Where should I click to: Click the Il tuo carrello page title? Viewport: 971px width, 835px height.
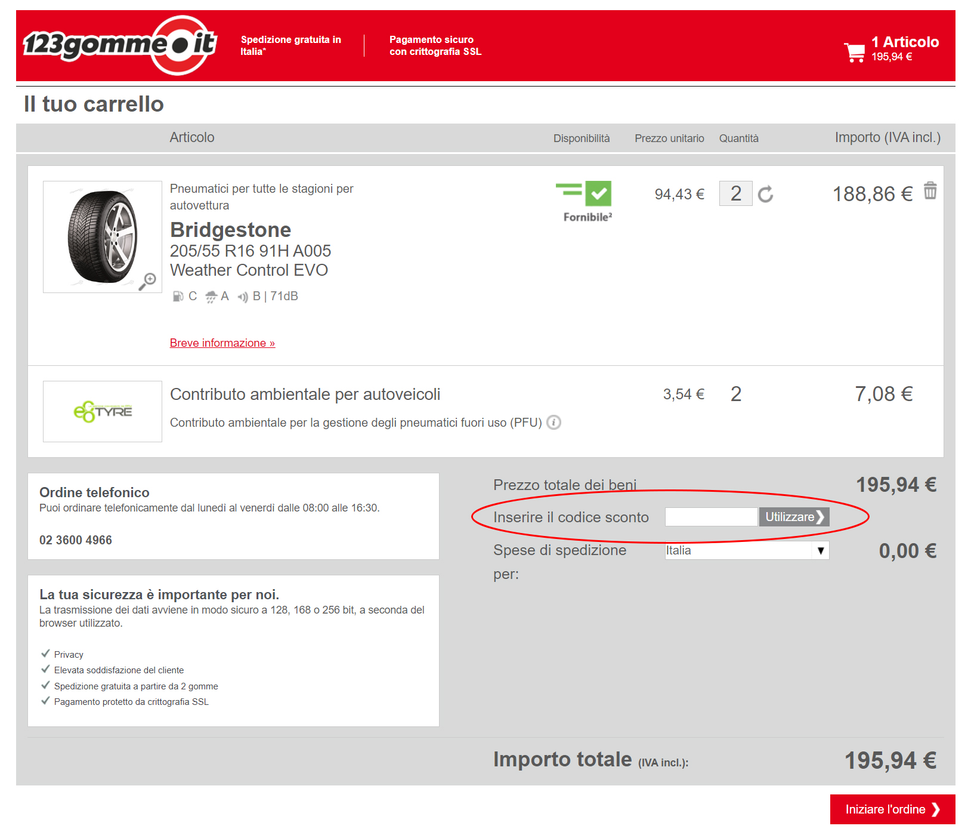click(x=94, y=104)
